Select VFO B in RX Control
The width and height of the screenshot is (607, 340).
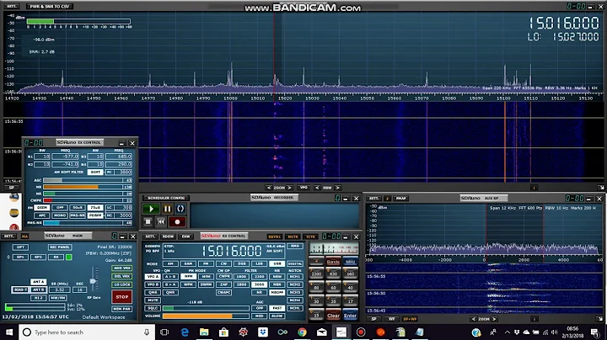(153, 284)
